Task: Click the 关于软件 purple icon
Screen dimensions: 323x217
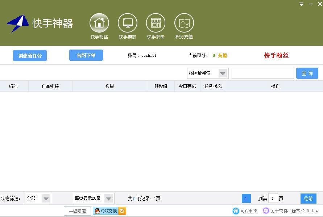Action: pos(266,210)
